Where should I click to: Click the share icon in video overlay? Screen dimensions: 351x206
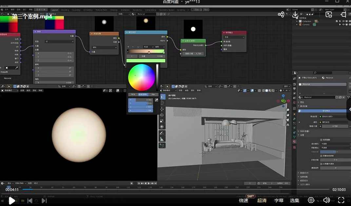(281, 14)
